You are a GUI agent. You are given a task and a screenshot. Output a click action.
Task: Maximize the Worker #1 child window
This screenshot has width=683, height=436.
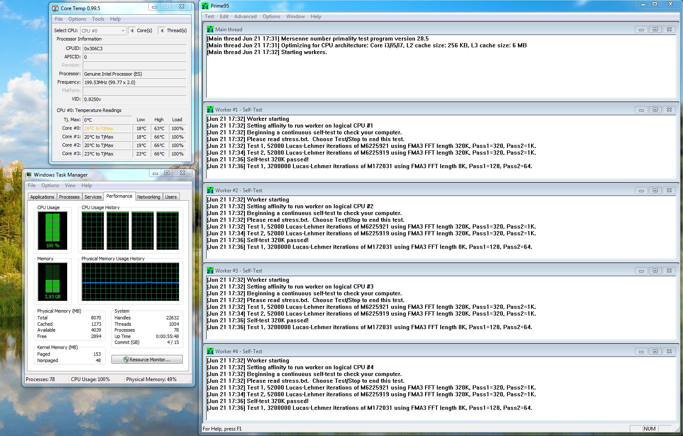point(655,110)
